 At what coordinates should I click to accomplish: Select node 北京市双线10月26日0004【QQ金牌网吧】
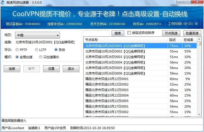[140, 62]
